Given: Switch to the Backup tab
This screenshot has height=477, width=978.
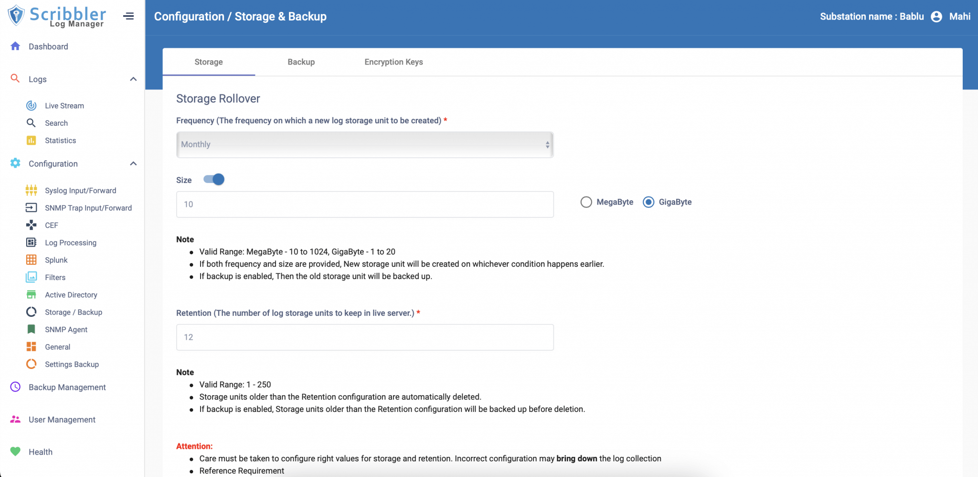Looking at the screenshot, I should tap(301, 62).
